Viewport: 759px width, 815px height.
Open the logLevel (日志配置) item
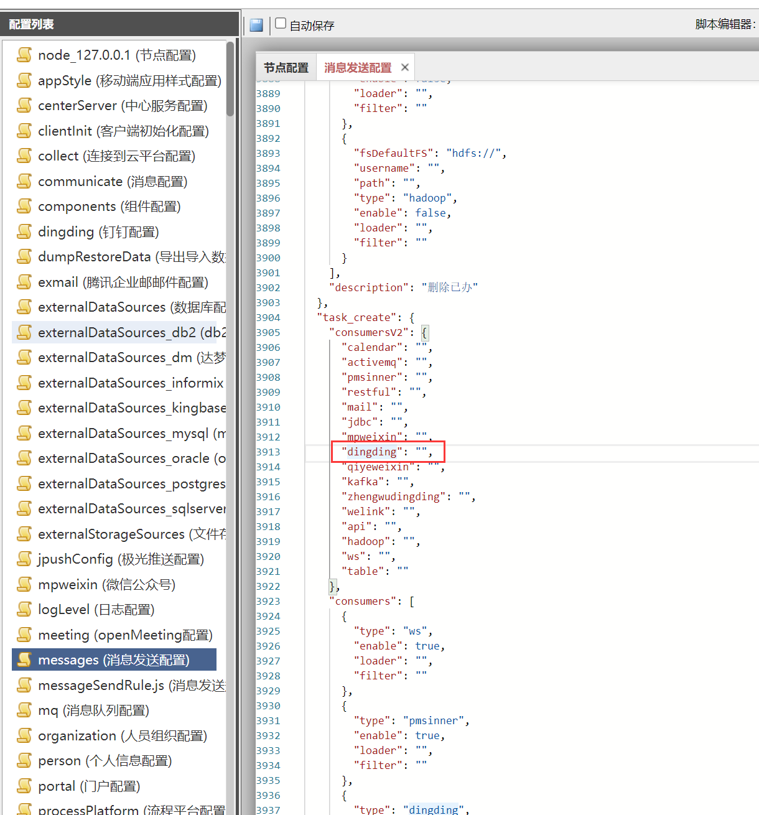click(96, 609)
